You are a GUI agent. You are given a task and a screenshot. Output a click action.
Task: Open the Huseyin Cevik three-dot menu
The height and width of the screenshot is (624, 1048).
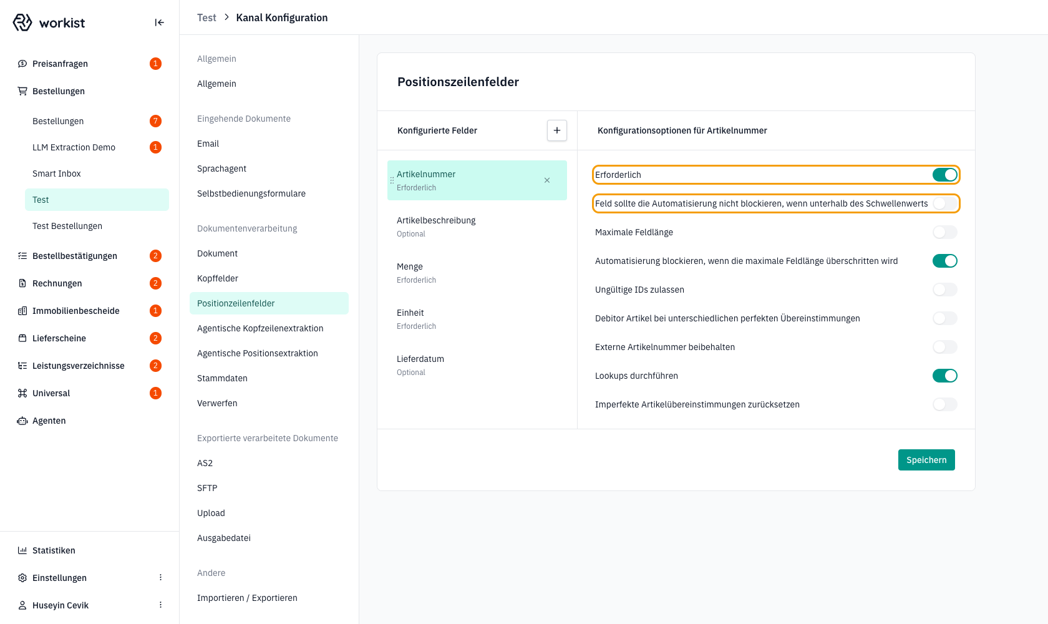(160, 605)
